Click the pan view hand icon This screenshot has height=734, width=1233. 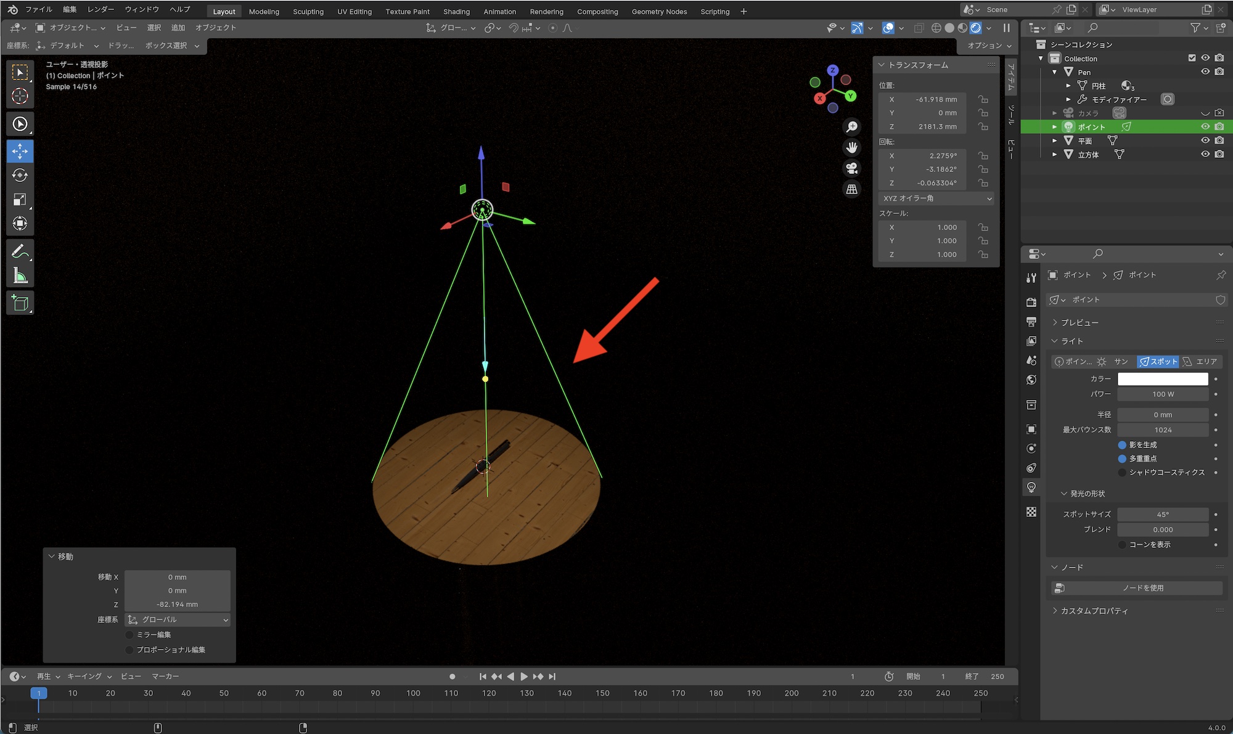[x=852, y=147]
